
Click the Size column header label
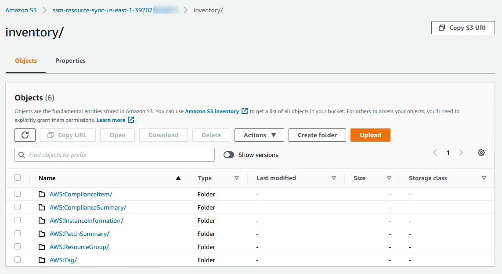[360, 178]
